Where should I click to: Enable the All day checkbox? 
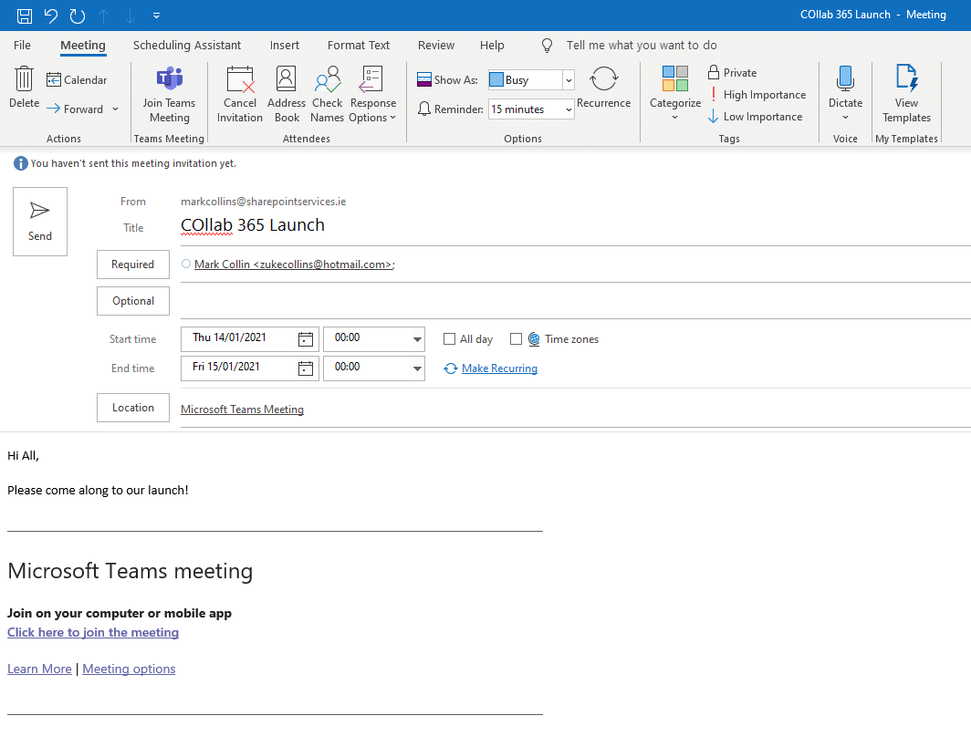point(450,339)
